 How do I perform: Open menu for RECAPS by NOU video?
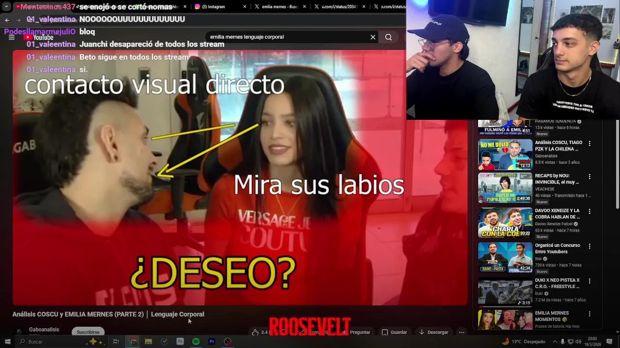589,176
